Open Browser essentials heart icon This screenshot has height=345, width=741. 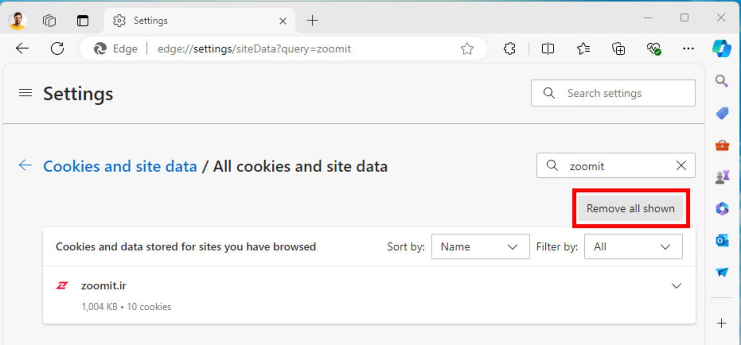pos(654,49)
